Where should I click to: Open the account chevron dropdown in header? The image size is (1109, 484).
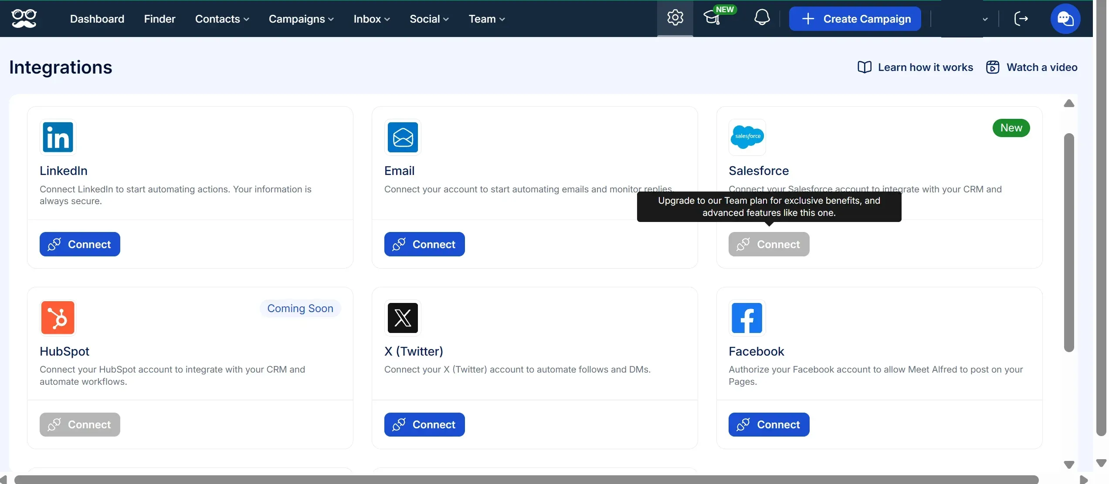click(985, 19)
